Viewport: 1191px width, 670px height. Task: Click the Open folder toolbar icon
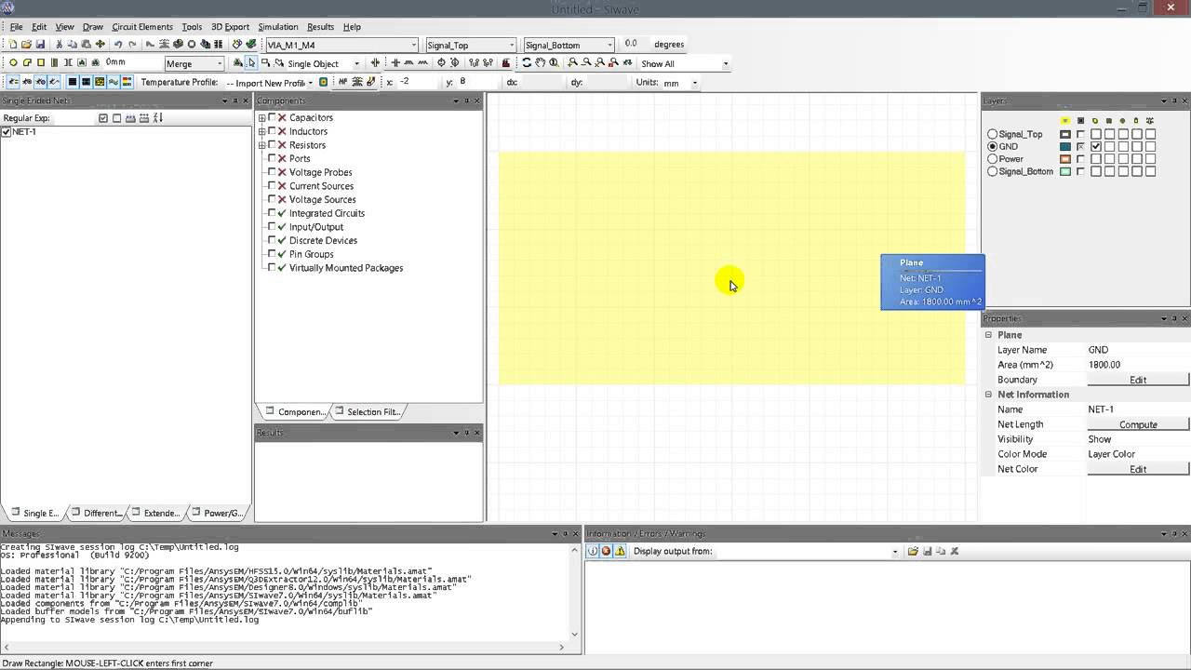pyautogui.click(x=27, y=45)
